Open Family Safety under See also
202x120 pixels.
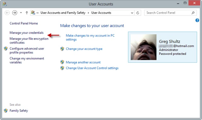click(x=19, y=111)
